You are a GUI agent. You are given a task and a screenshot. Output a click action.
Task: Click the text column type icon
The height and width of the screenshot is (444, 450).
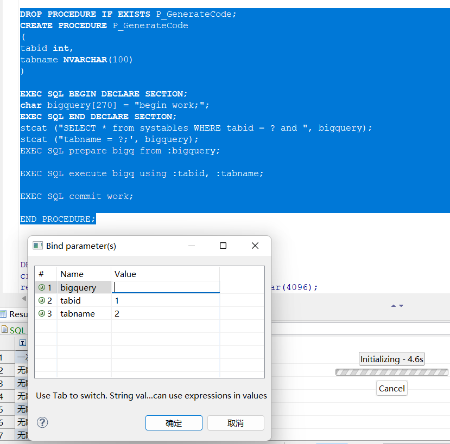click(x=23, y=343)
